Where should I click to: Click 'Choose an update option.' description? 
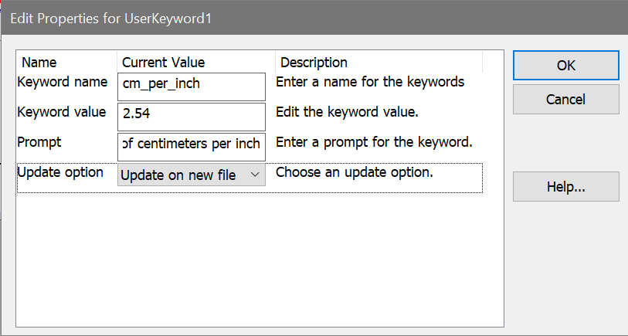(354, 172)
